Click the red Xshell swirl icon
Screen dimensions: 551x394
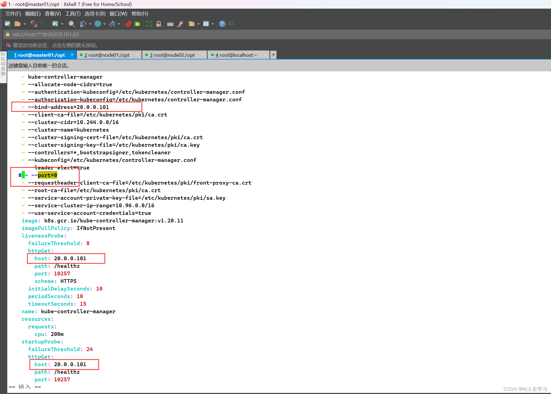coord(128,24)
